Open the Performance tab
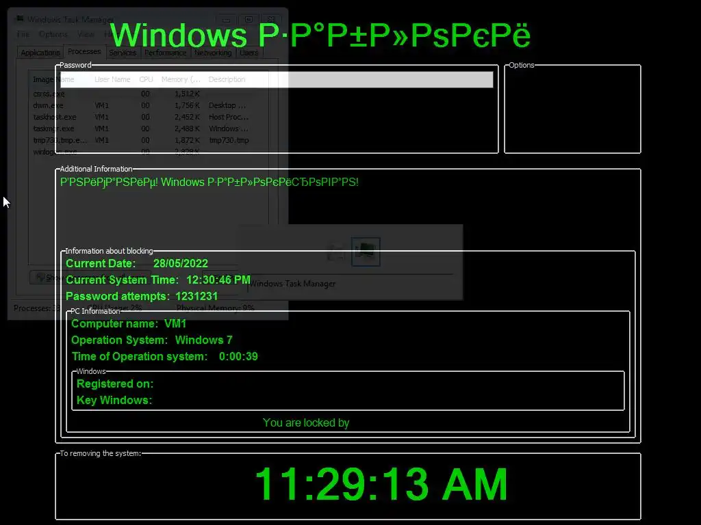Screen dimensions: 701x525 tap(166, 53)
